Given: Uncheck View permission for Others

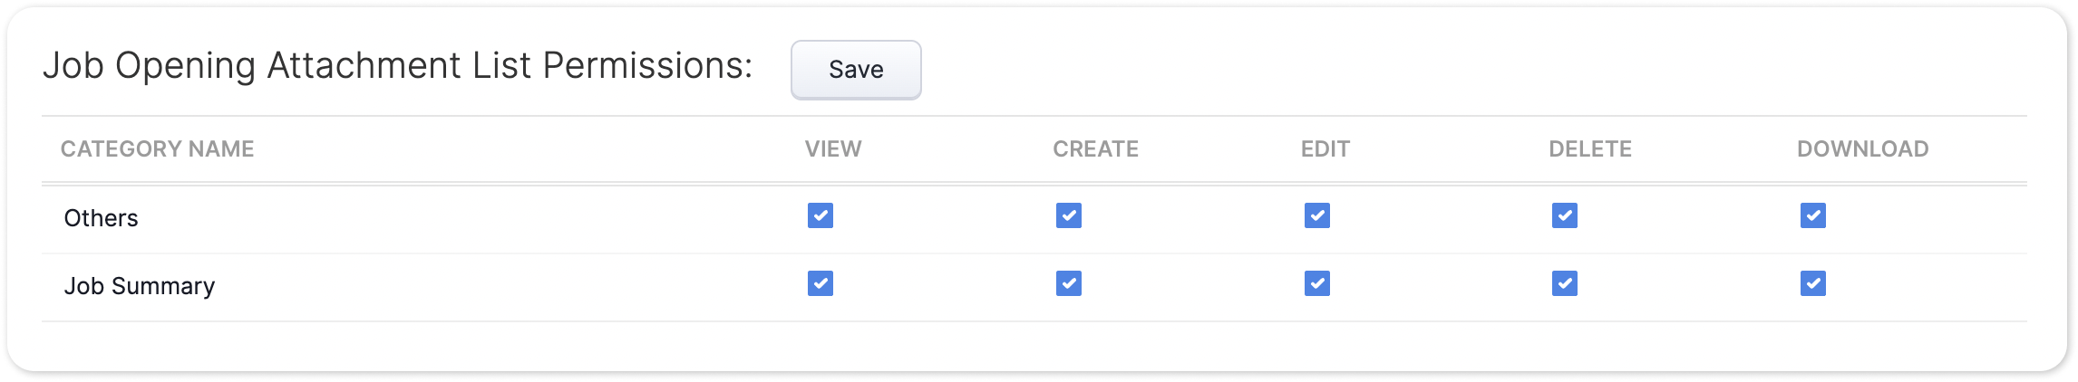Looking at the screenshot, I should [x=821, y=215].
